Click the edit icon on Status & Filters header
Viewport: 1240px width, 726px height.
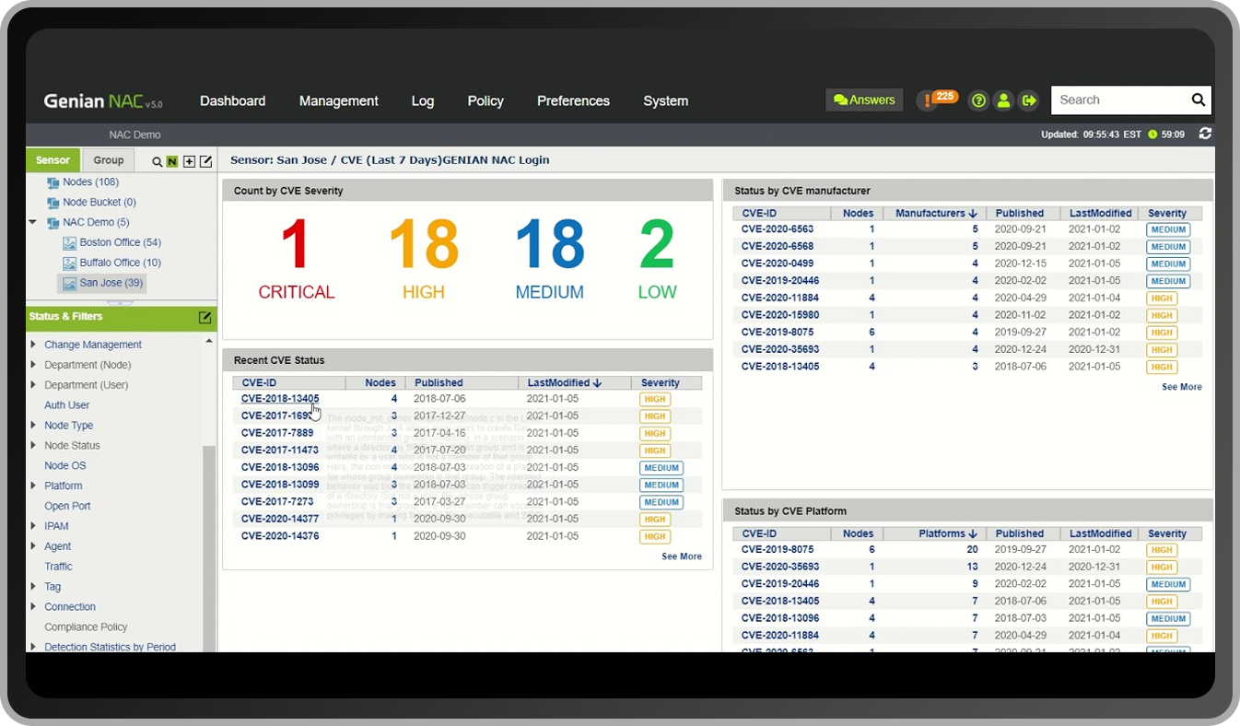[x=205, y=317]
